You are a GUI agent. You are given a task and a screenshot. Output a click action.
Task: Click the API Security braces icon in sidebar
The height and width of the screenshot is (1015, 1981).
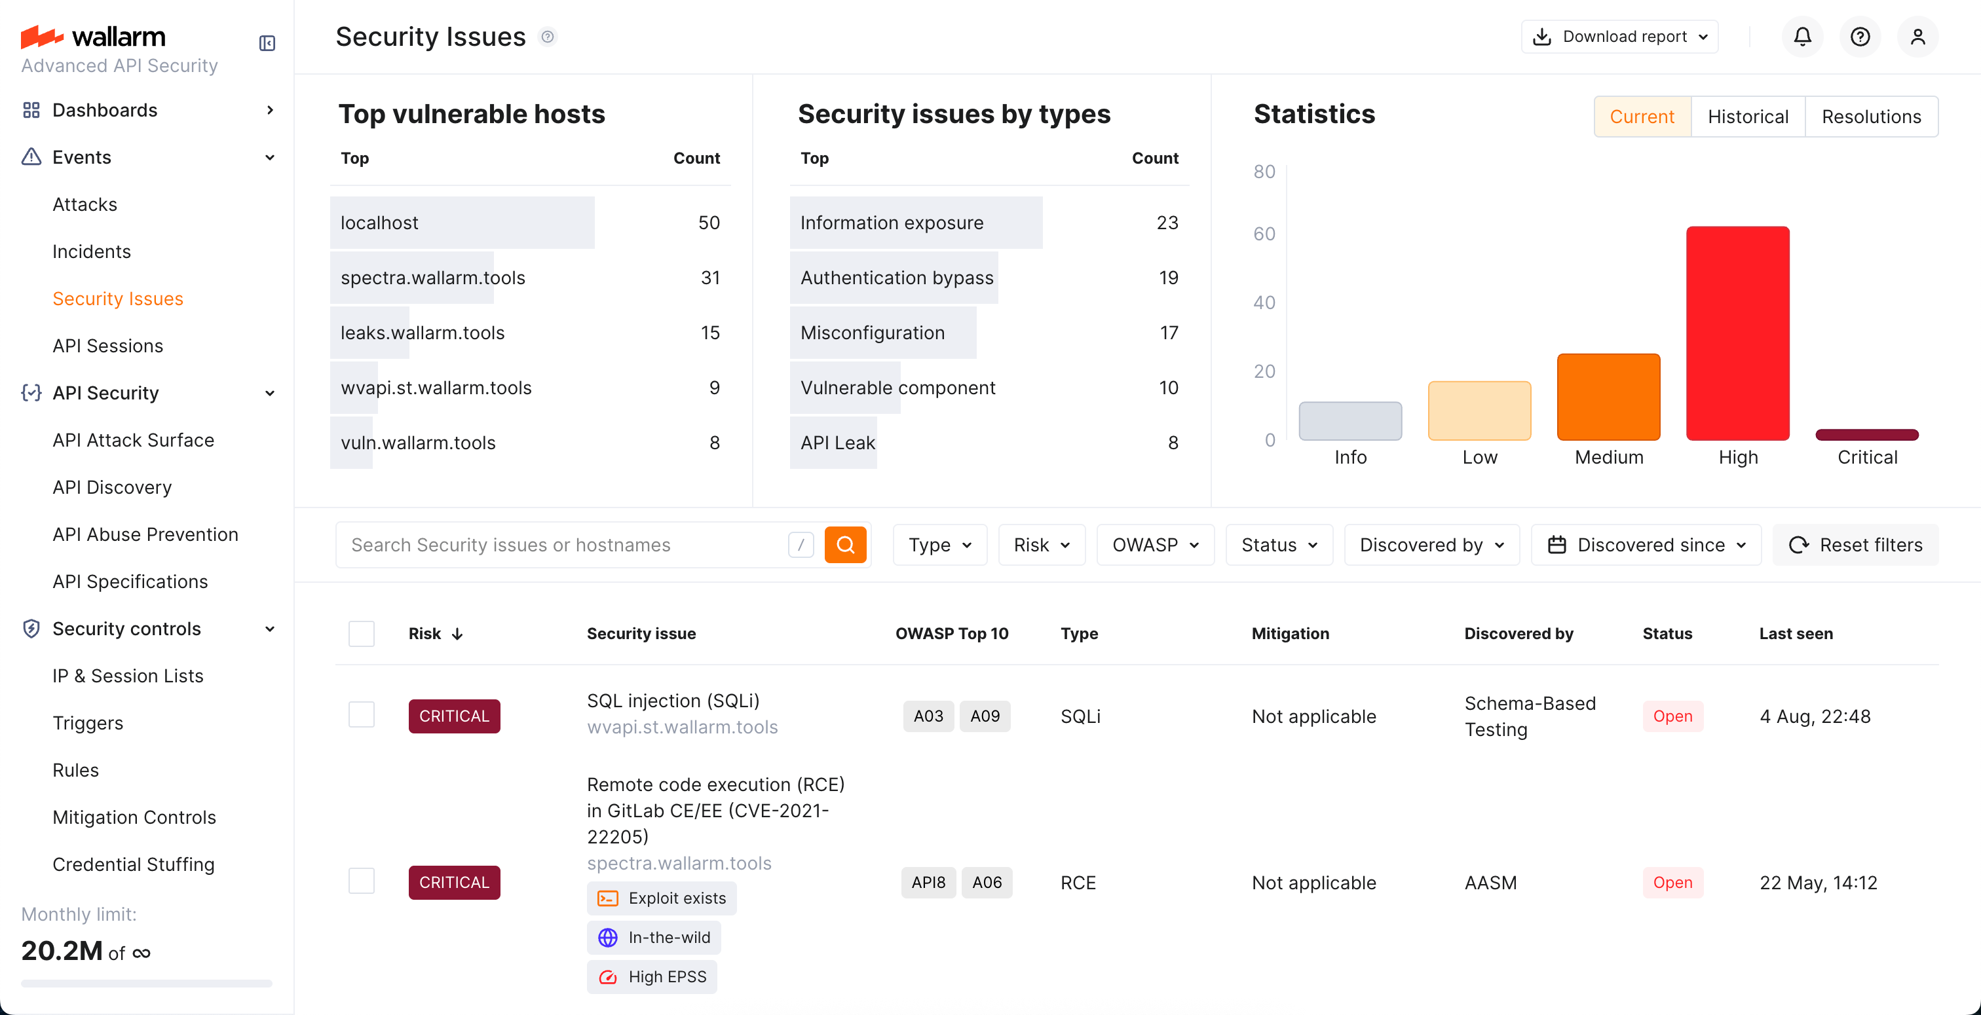point(31,393)
